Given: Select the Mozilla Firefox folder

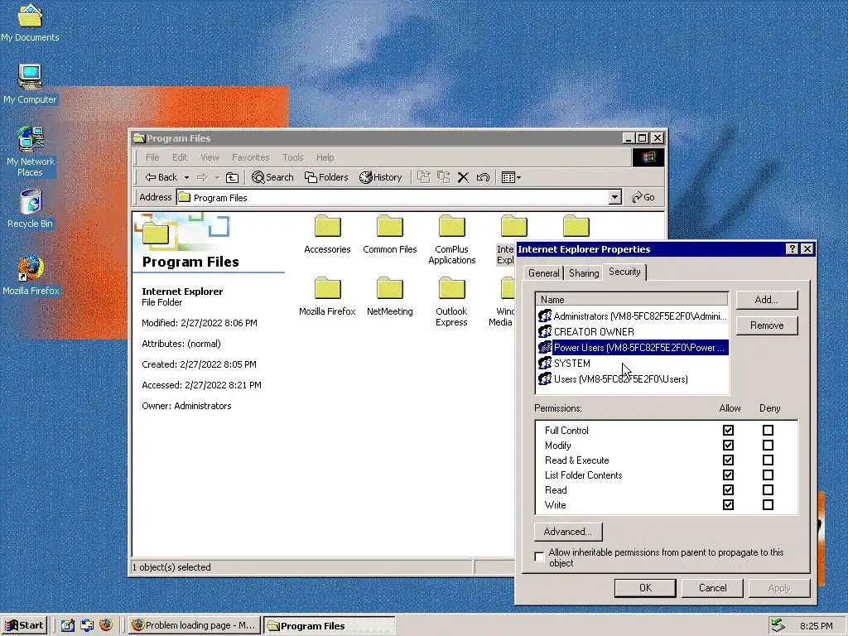Looking at the screenshot, I should point(327,296).
